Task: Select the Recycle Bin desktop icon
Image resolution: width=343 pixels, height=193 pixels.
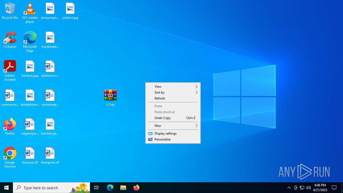Action: tap(10, 11)
